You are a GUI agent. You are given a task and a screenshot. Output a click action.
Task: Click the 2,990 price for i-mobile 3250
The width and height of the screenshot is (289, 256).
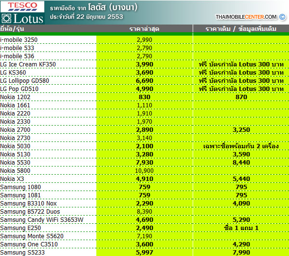(144, 40)
